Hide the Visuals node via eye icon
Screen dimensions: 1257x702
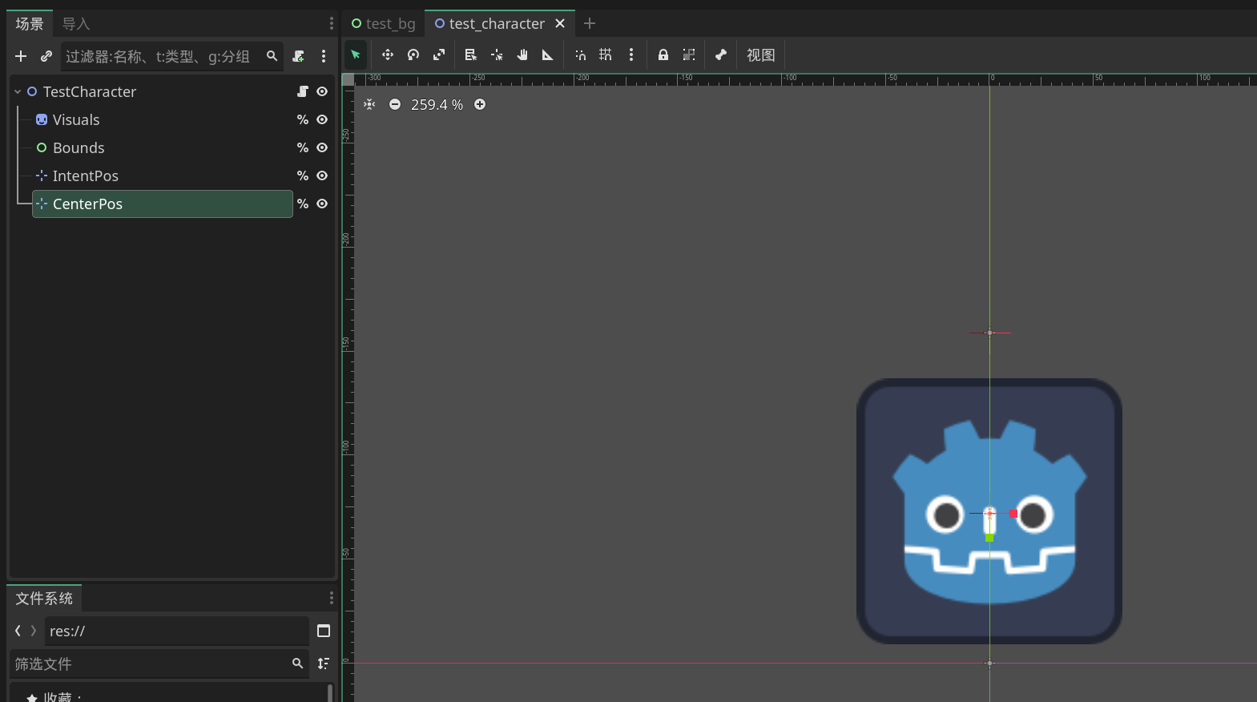coord(322,119)
